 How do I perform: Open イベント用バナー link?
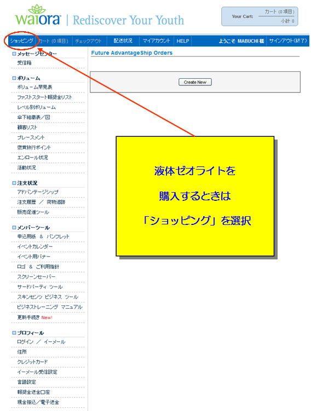[x=33, y=257]
